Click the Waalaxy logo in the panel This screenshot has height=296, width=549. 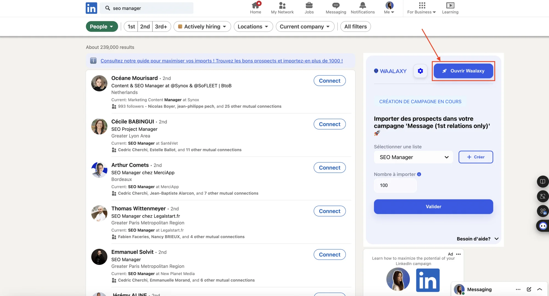pos(390,71)
